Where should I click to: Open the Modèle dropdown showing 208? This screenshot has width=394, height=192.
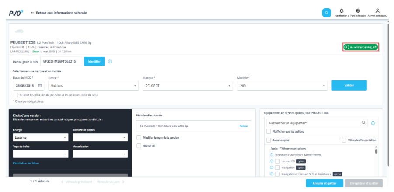282,86
